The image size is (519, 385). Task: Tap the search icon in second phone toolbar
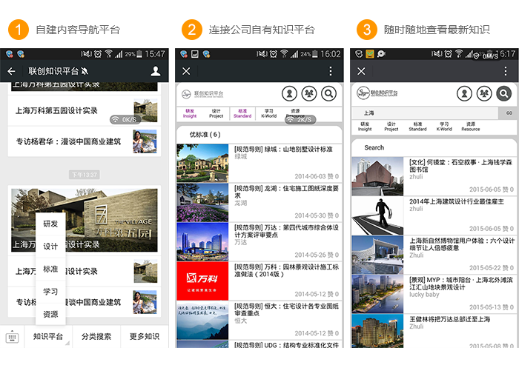(x=328, y=94)
